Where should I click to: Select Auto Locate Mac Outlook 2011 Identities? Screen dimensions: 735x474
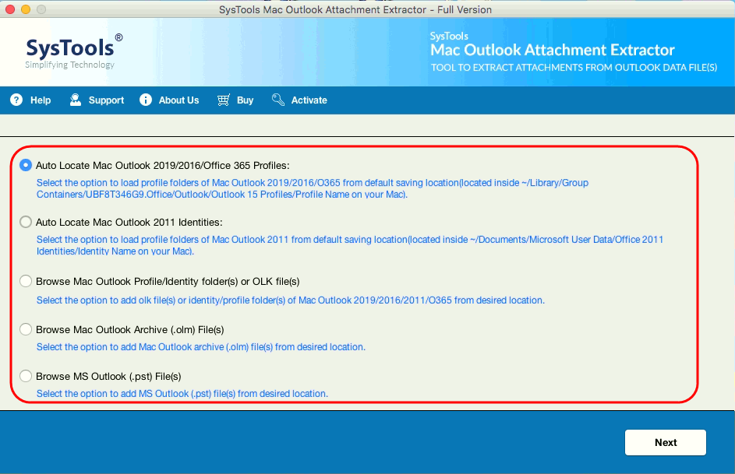(26, 222)
